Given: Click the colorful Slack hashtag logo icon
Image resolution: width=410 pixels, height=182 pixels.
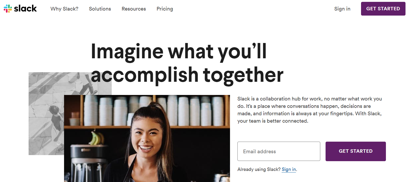Looking at the screenshot, I should 8,9.
